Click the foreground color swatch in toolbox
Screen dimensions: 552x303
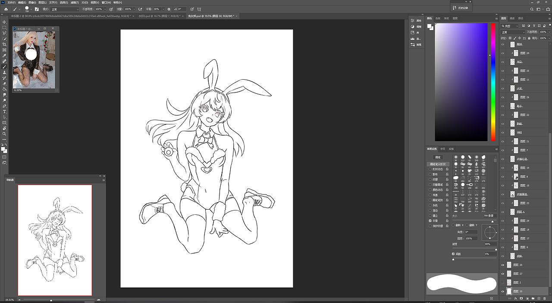point(3,149)
